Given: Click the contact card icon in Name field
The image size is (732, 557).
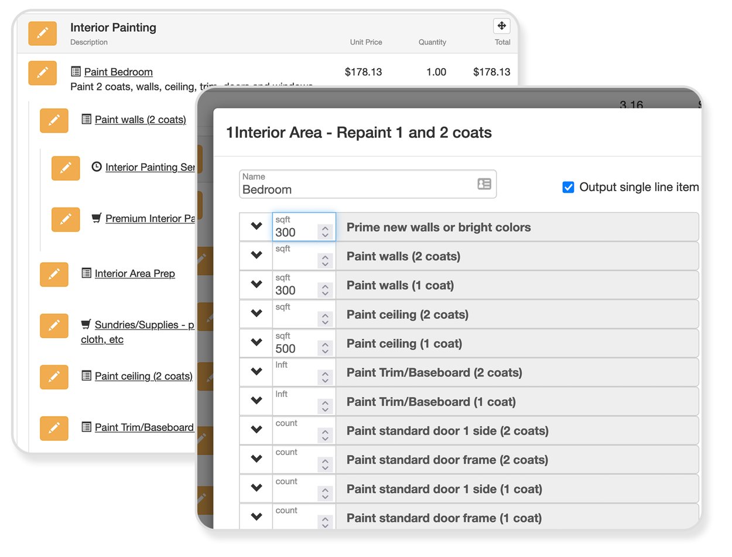Looking at the screenshot, I should [x=484, y=184].
